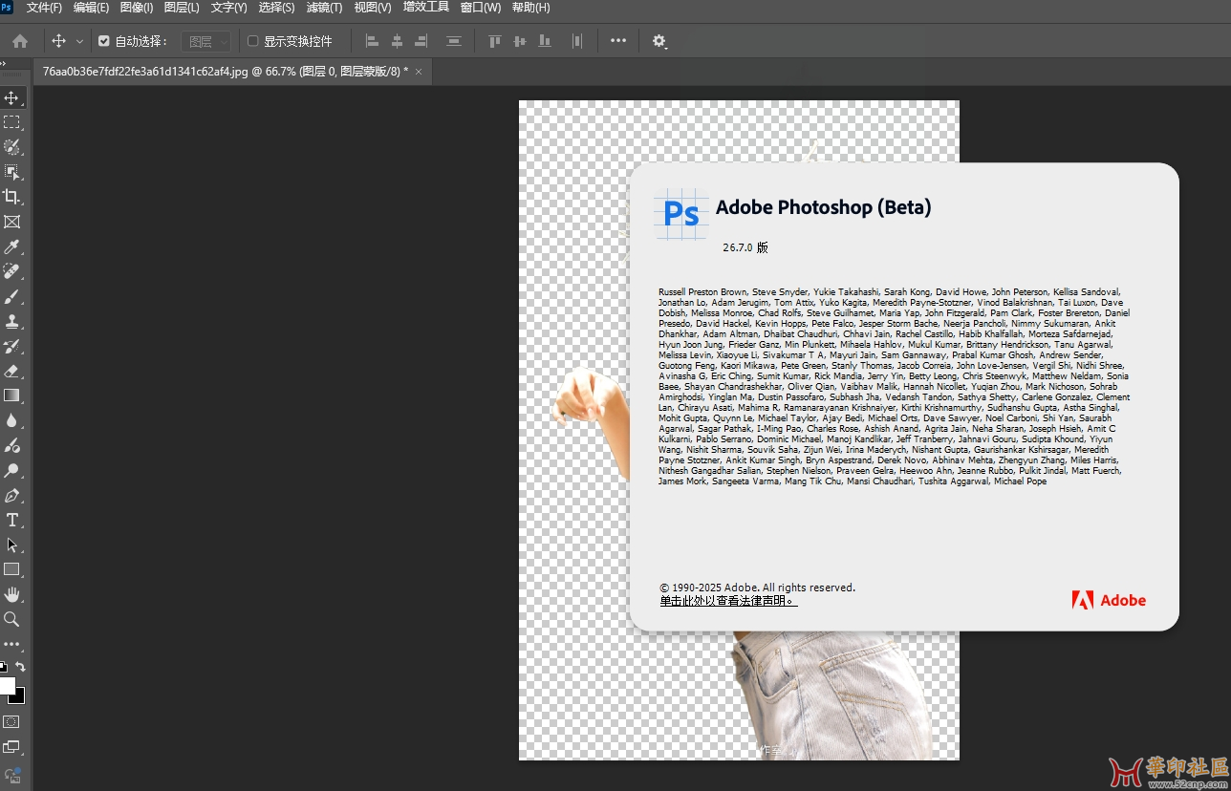Select the Clone Stamp tool
This screenshot has height=791, width=1231.
11,321
